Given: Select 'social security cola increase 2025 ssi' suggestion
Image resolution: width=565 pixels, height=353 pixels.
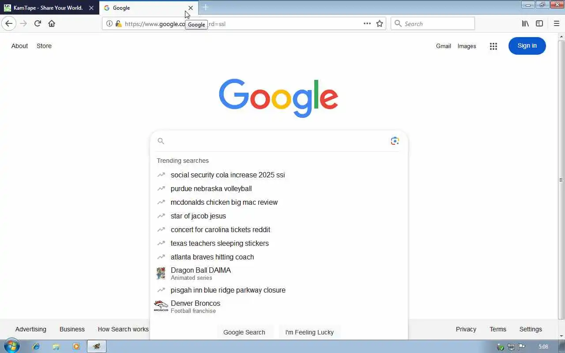Looking at the screenshot, I should point(279,175).
